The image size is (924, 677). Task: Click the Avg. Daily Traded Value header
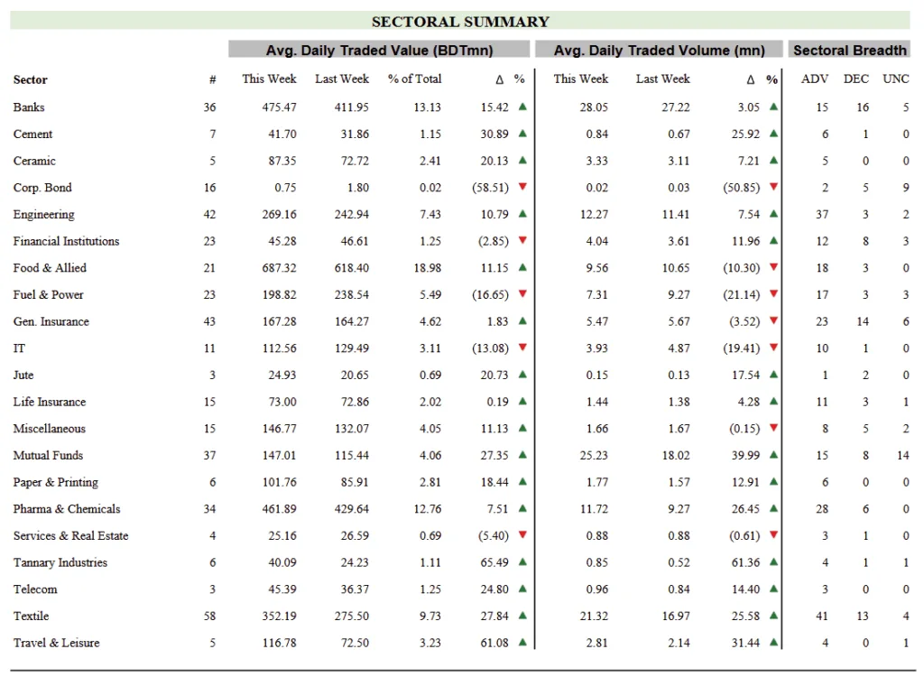tap(379, 51)
